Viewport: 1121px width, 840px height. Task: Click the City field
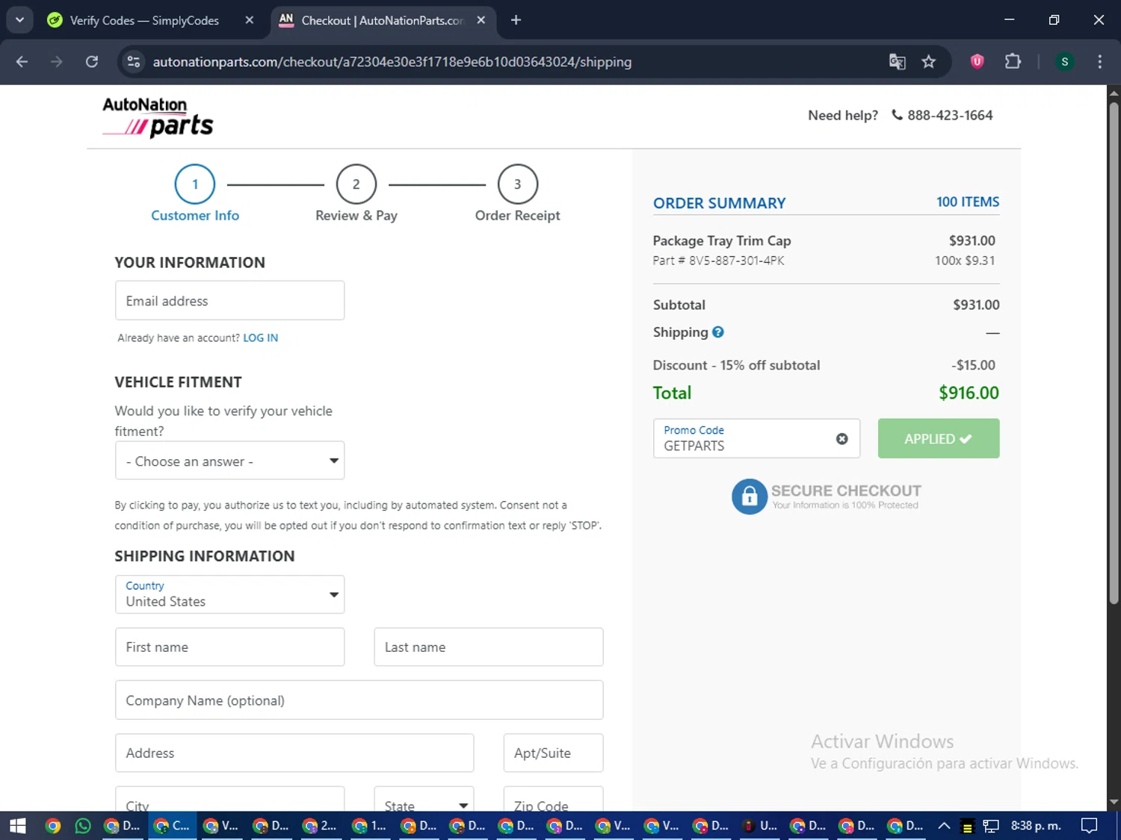click(229, 799)
